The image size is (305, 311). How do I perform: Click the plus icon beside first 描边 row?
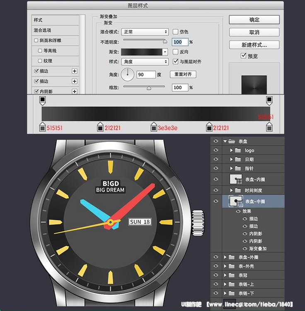75,71
